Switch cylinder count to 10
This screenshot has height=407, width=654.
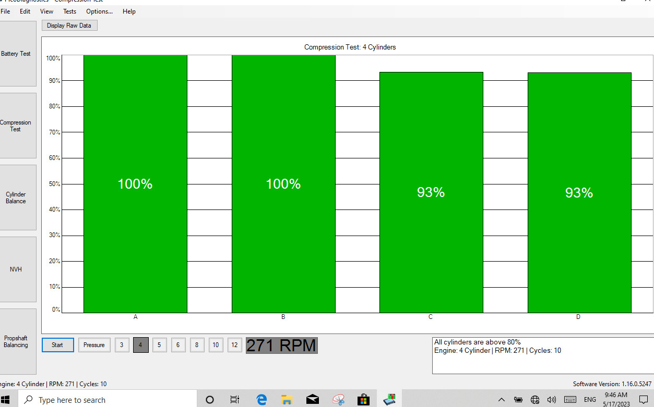[216, 345]
